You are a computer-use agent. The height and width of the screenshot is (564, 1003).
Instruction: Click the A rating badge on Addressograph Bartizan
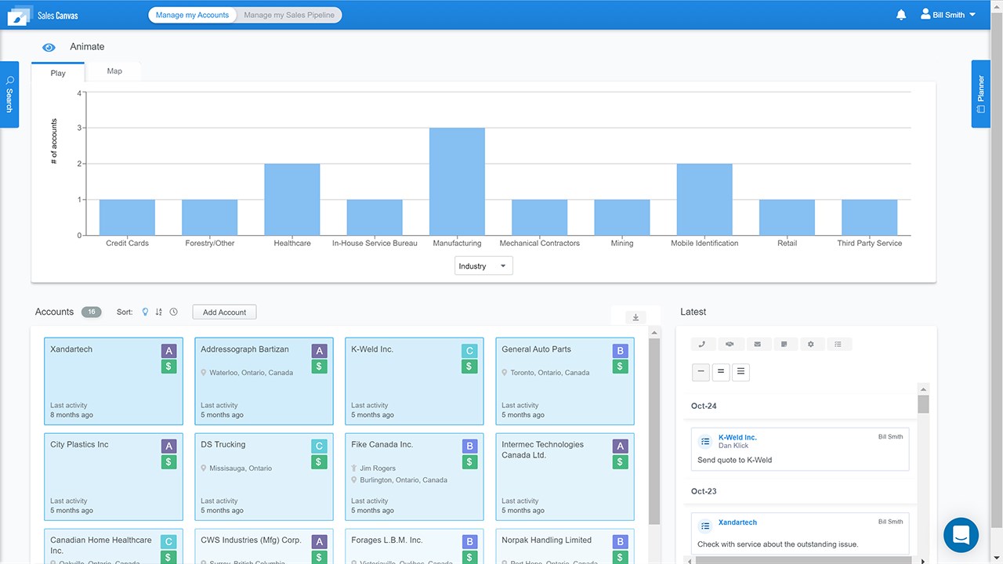pos(319,351)
